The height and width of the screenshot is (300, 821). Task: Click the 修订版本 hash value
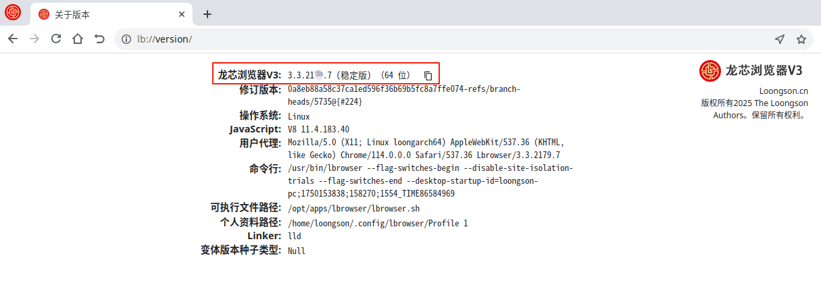404,95
